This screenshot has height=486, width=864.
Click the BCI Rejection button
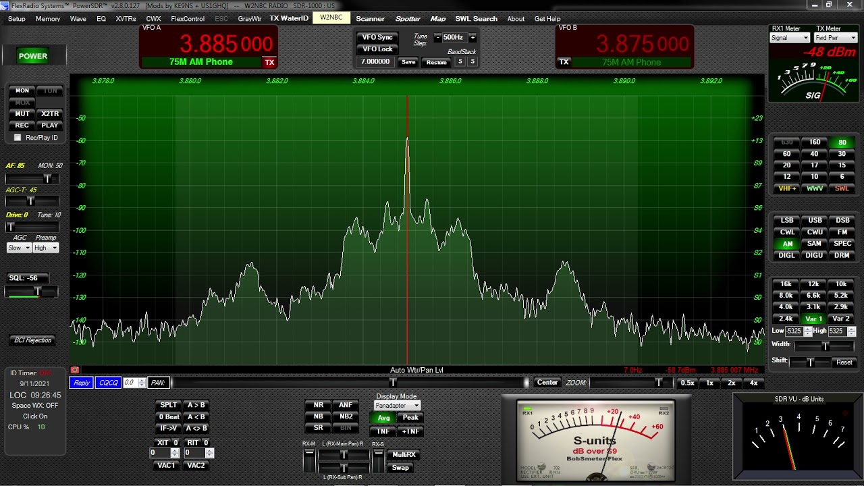point(33,340)
